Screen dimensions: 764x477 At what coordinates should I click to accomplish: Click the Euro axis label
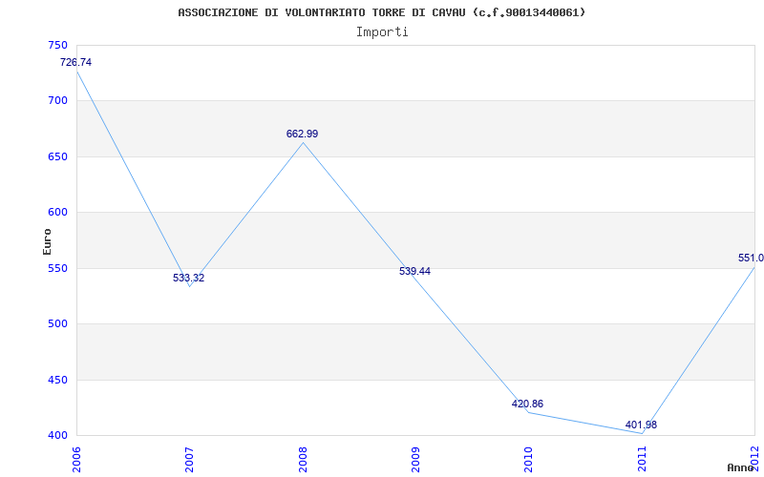pos(47,241)
